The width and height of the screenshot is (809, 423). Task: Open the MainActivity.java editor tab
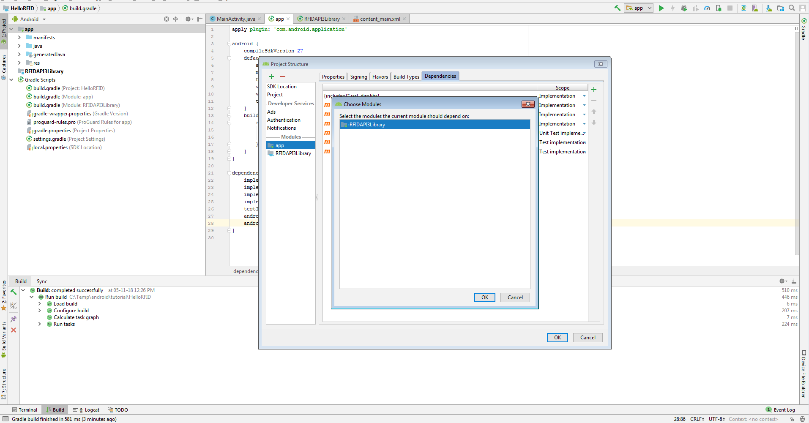point(235,19)
